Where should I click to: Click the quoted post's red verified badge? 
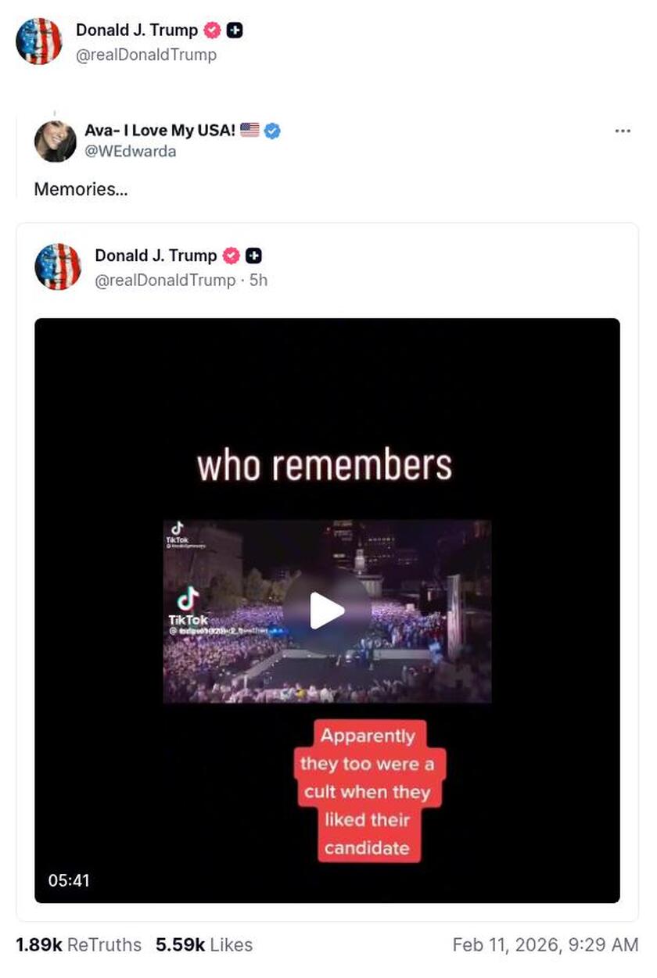pyautogui.click(x=232, y=256)
